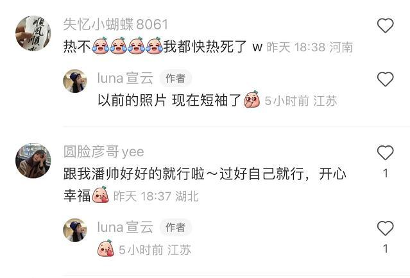Tap the comment 跟我潘帅好好的就行啦
This screenshot has width=410, height=278.
(x=134, y=174)
